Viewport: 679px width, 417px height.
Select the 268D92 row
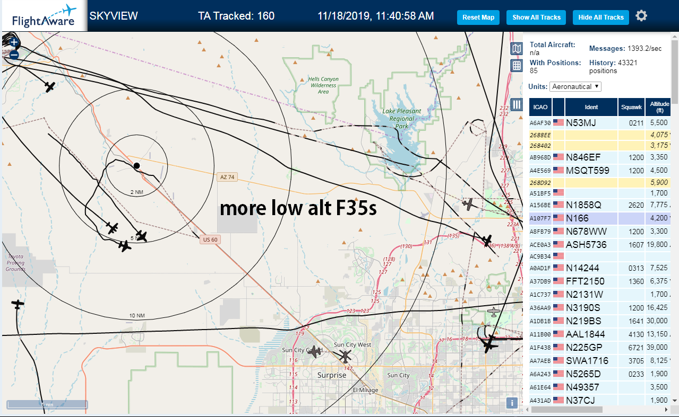point(600,183)
